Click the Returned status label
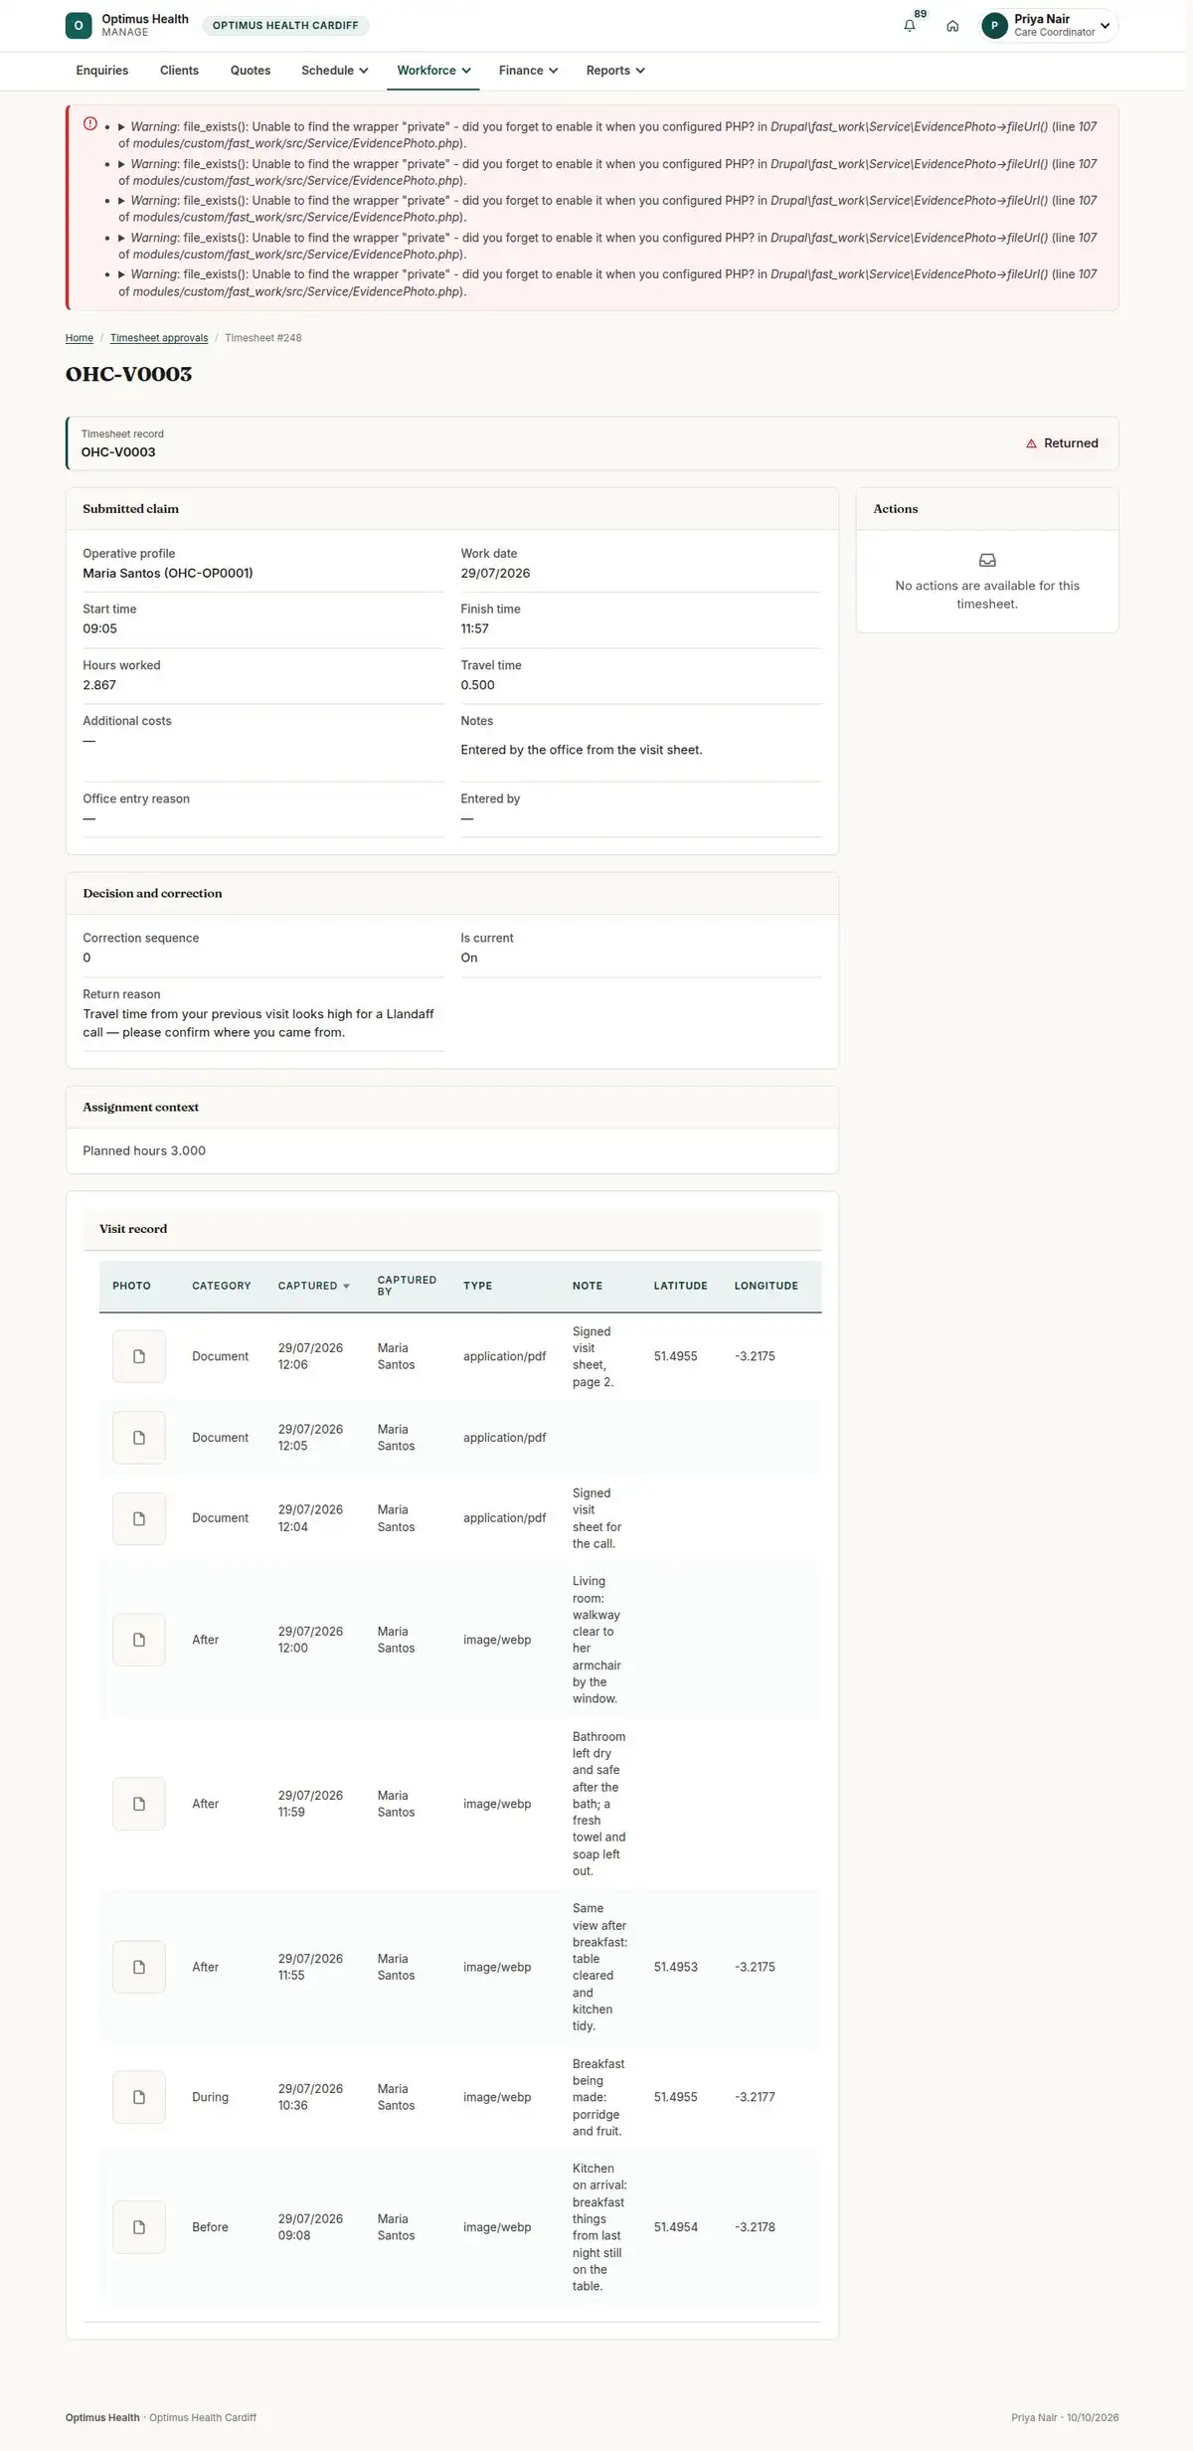 point(1071,443)
